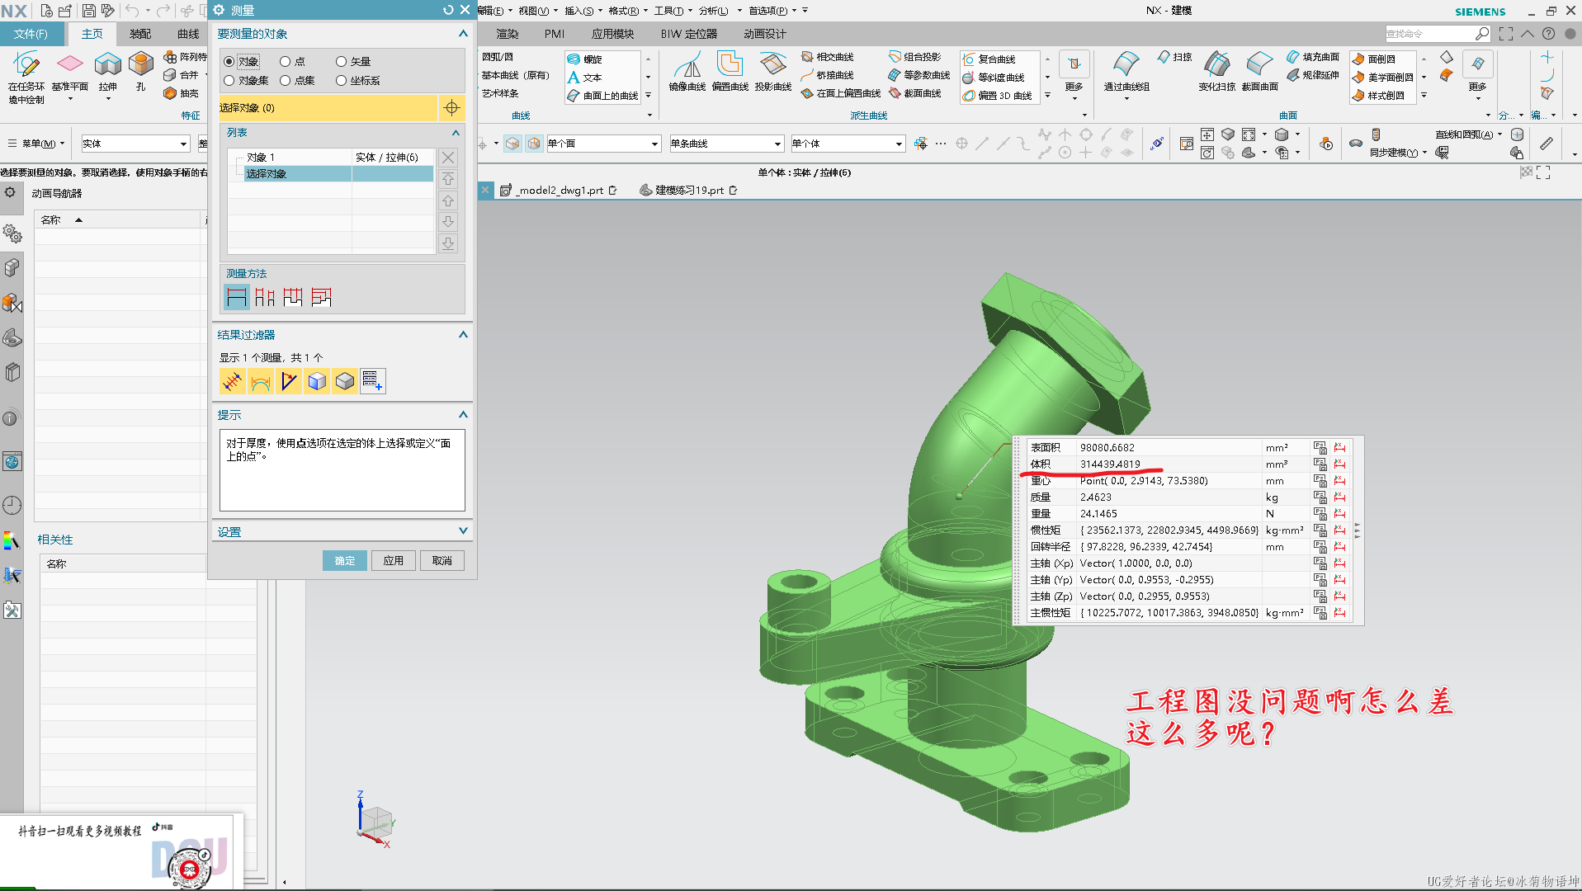
Task: Toggle the body properties filter (gray cube)
Action: (345, 381)
